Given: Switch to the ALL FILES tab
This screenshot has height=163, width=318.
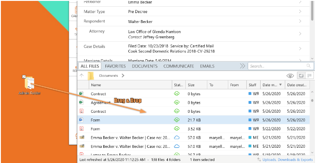Looking at the screenshot, I should click(x=90, y=66).
